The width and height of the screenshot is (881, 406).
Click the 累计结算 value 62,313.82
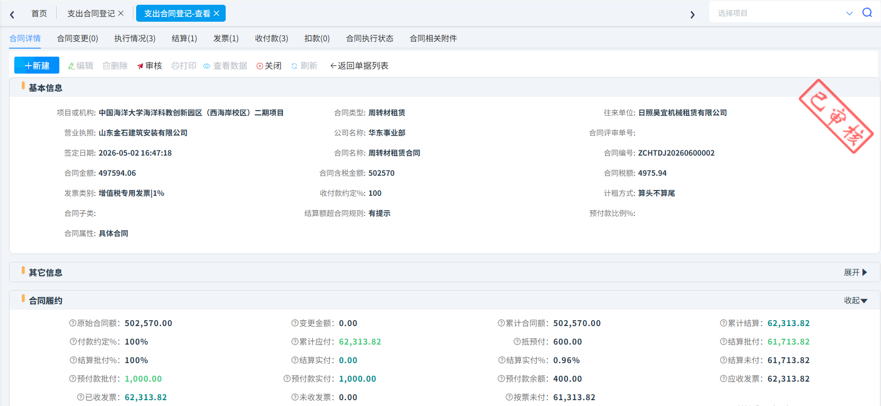[x=788, y=323]
